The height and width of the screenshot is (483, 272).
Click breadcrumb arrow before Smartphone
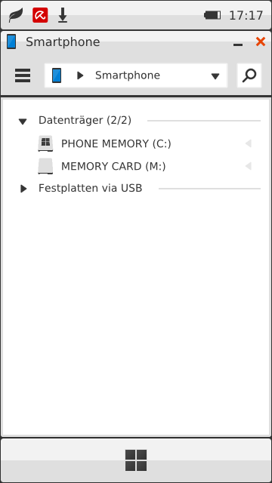coord(80,75)
